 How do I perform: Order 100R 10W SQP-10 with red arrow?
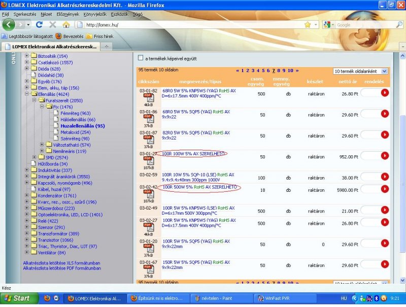tap(385, 177)
